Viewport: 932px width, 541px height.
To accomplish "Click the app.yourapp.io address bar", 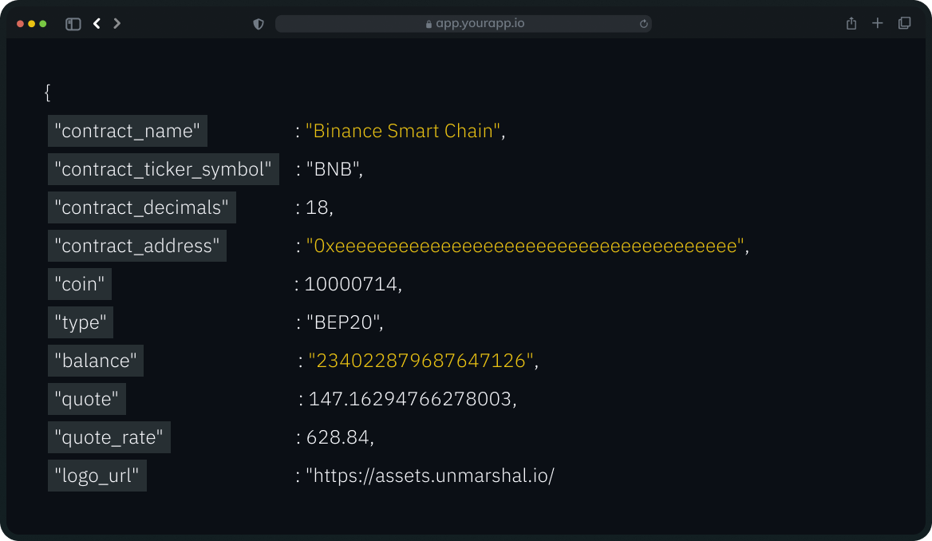I will (x=463, y=24).
